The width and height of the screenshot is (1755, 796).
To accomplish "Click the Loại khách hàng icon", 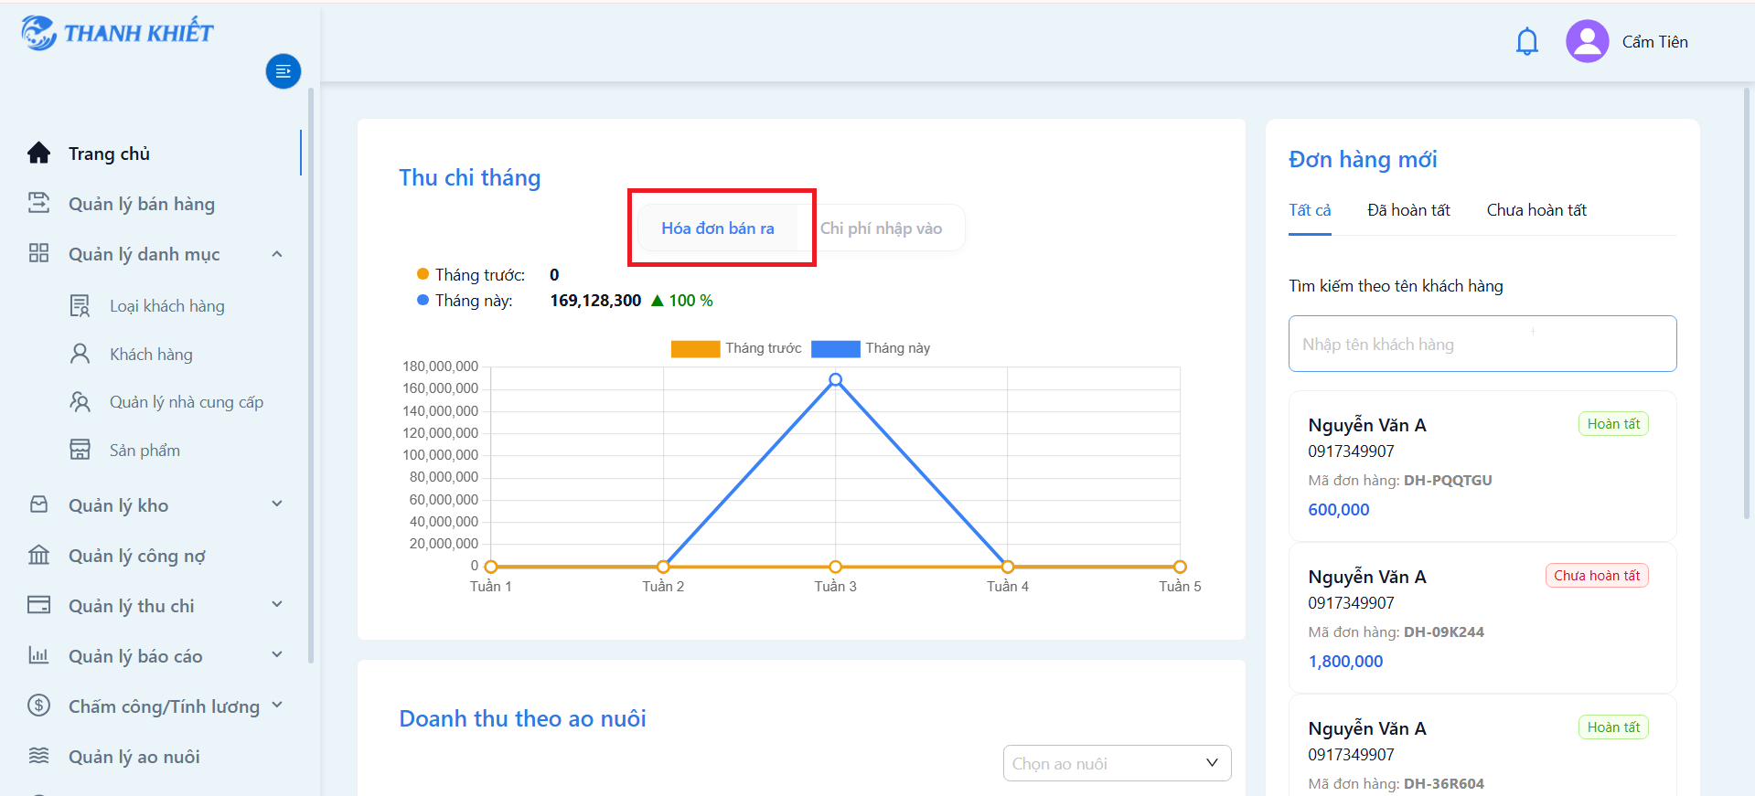I will tap(80, 305).
